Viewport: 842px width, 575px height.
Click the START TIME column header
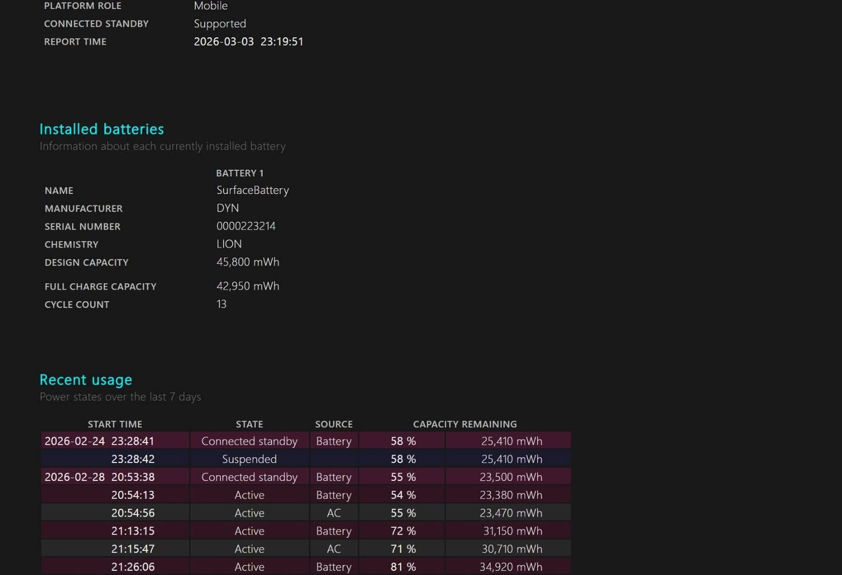[x=115, y=424]
